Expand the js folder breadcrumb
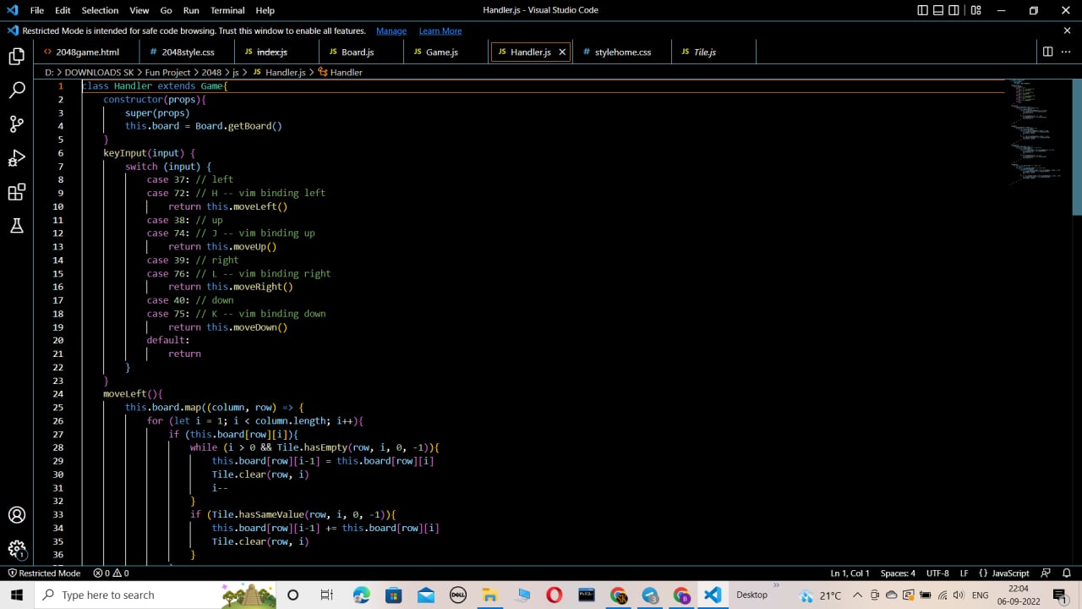Image resolution: width=1082 pixels, height=609 pixels. pos(236,73)
